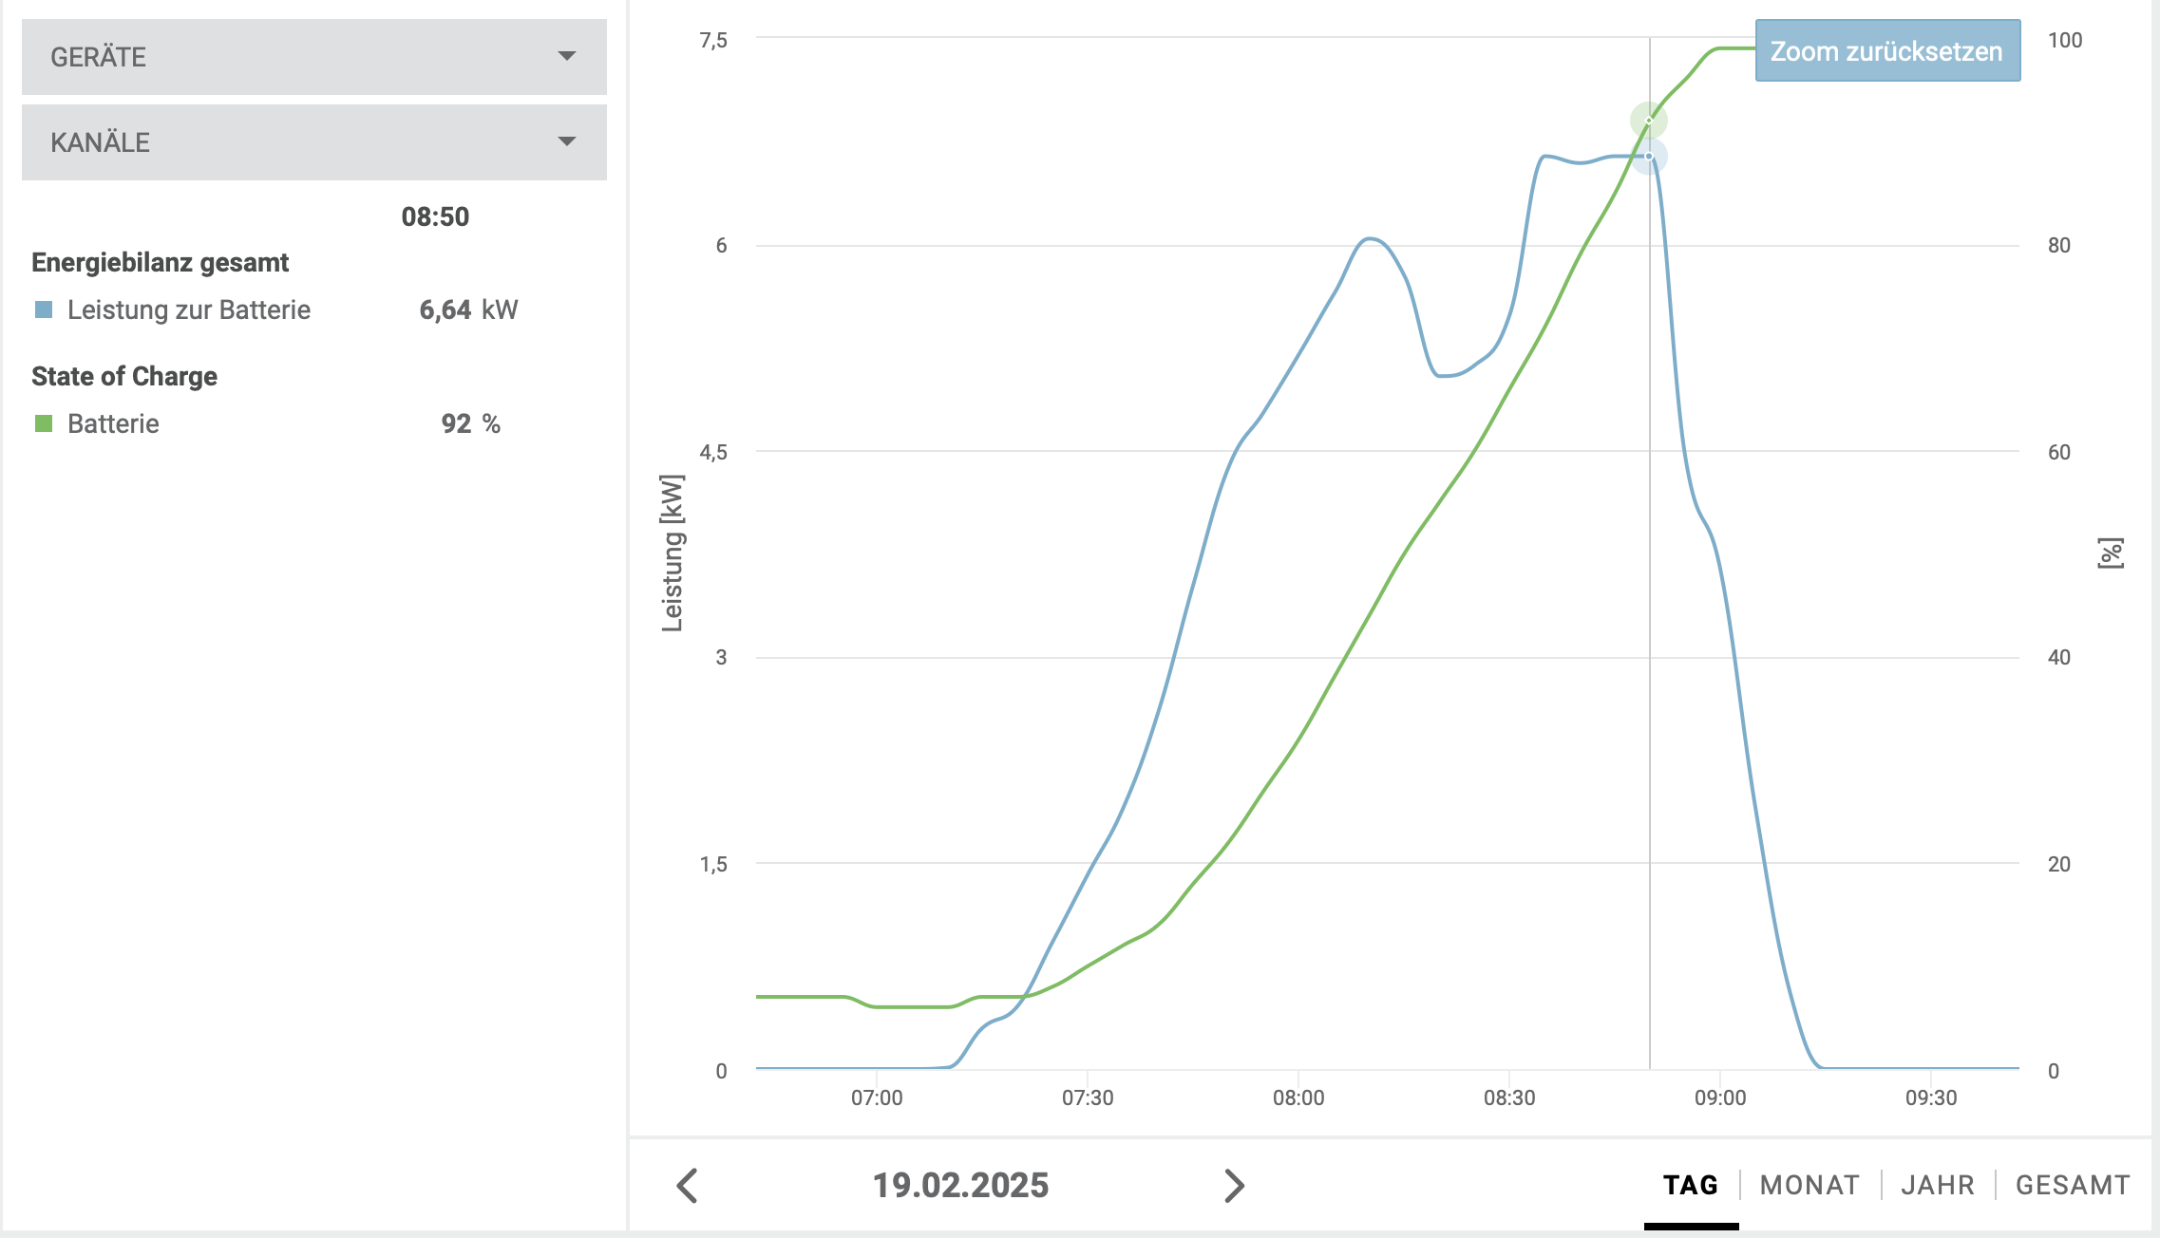The width and height of the screenshot is (2160, 1238).
Task: Click the 08:00 time axis label
Action: [x=1298, y=1098]
